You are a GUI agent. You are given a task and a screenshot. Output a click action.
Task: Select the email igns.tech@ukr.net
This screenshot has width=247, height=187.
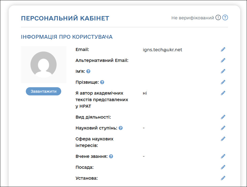162,50
